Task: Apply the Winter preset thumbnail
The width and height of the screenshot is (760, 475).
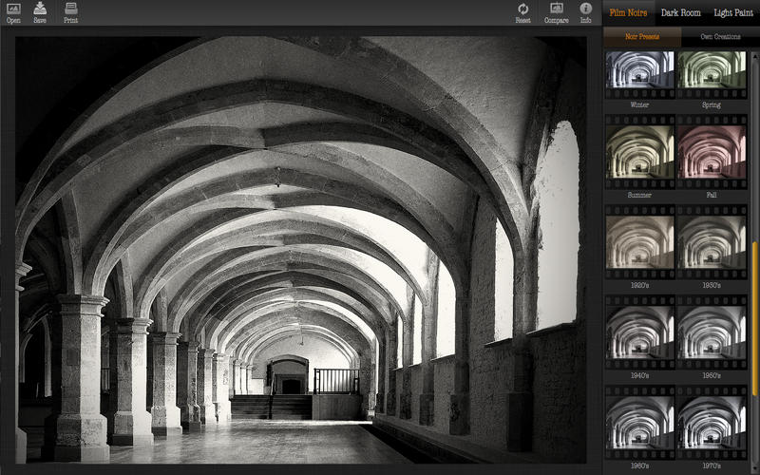Action: tap(640, 71)
